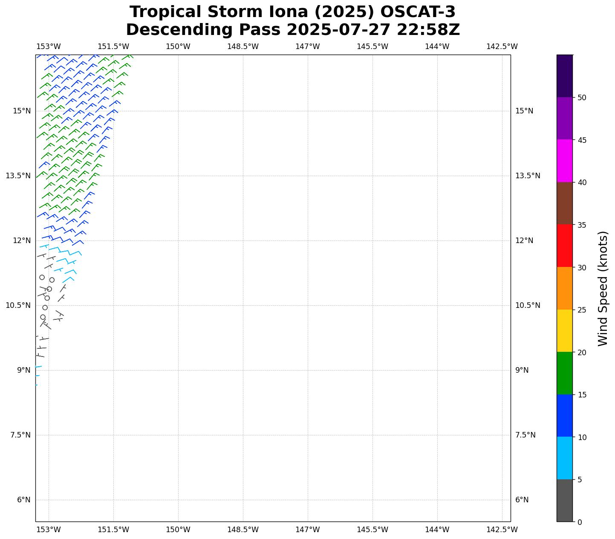Click the 147°W label on the bottom axis

[307, 530]
